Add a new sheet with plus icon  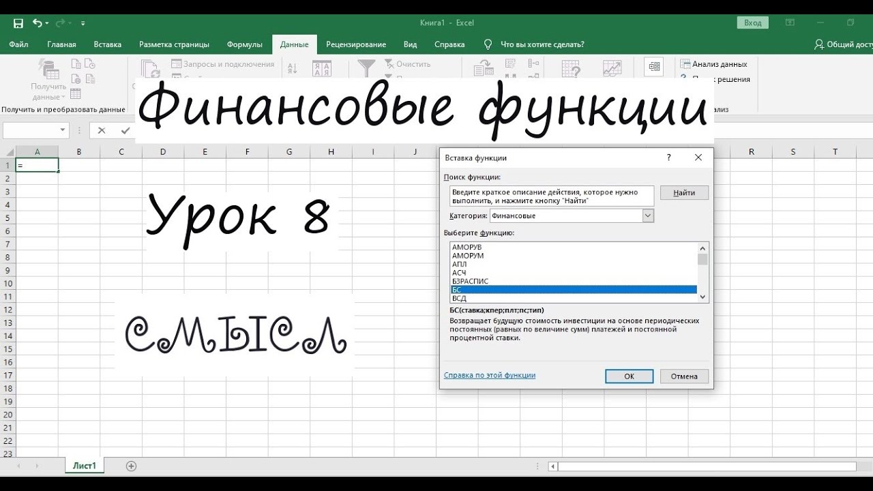(132, 466)
